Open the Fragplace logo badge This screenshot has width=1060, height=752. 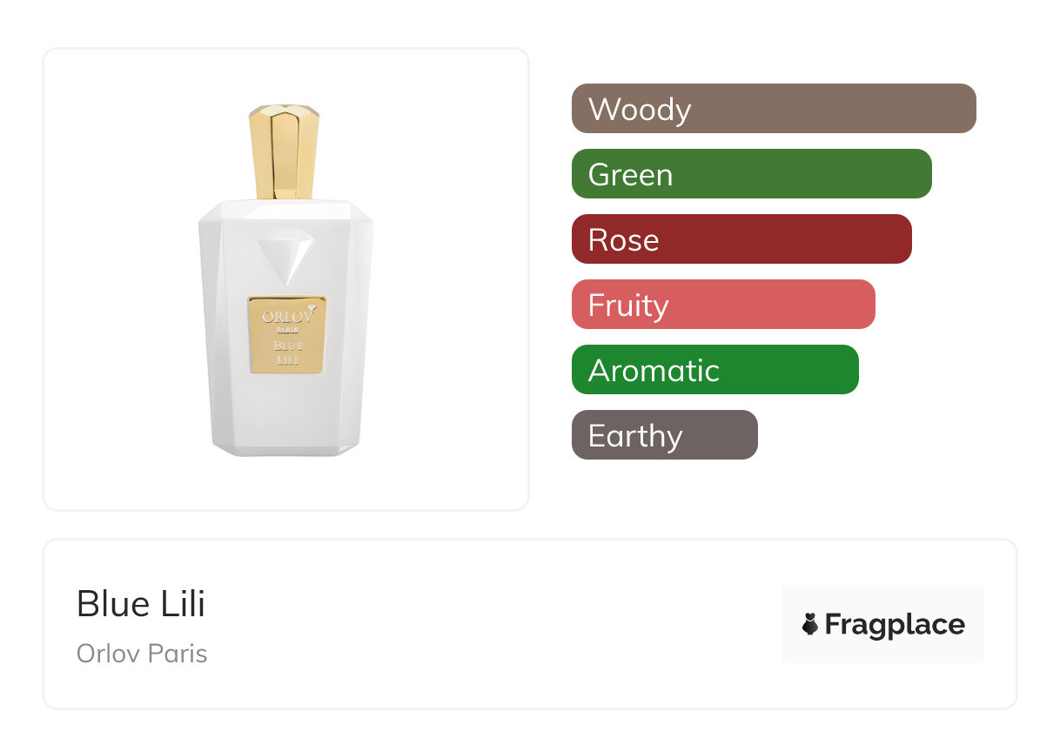[883, 624]
